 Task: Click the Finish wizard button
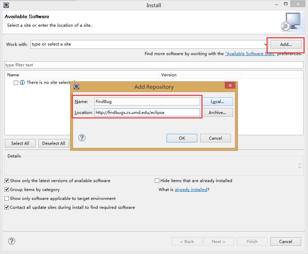coord(252,241)
